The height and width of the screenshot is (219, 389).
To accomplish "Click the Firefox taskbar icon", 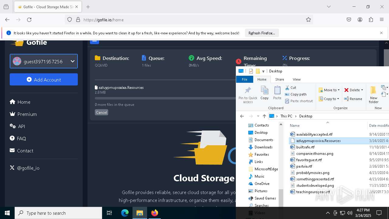I will pos(155,213).
